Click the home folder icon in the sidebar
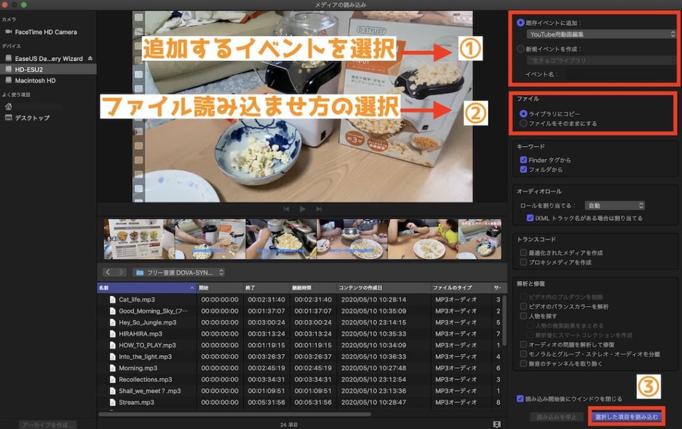The width and height of the screenshot is (682, 429). 8,105
